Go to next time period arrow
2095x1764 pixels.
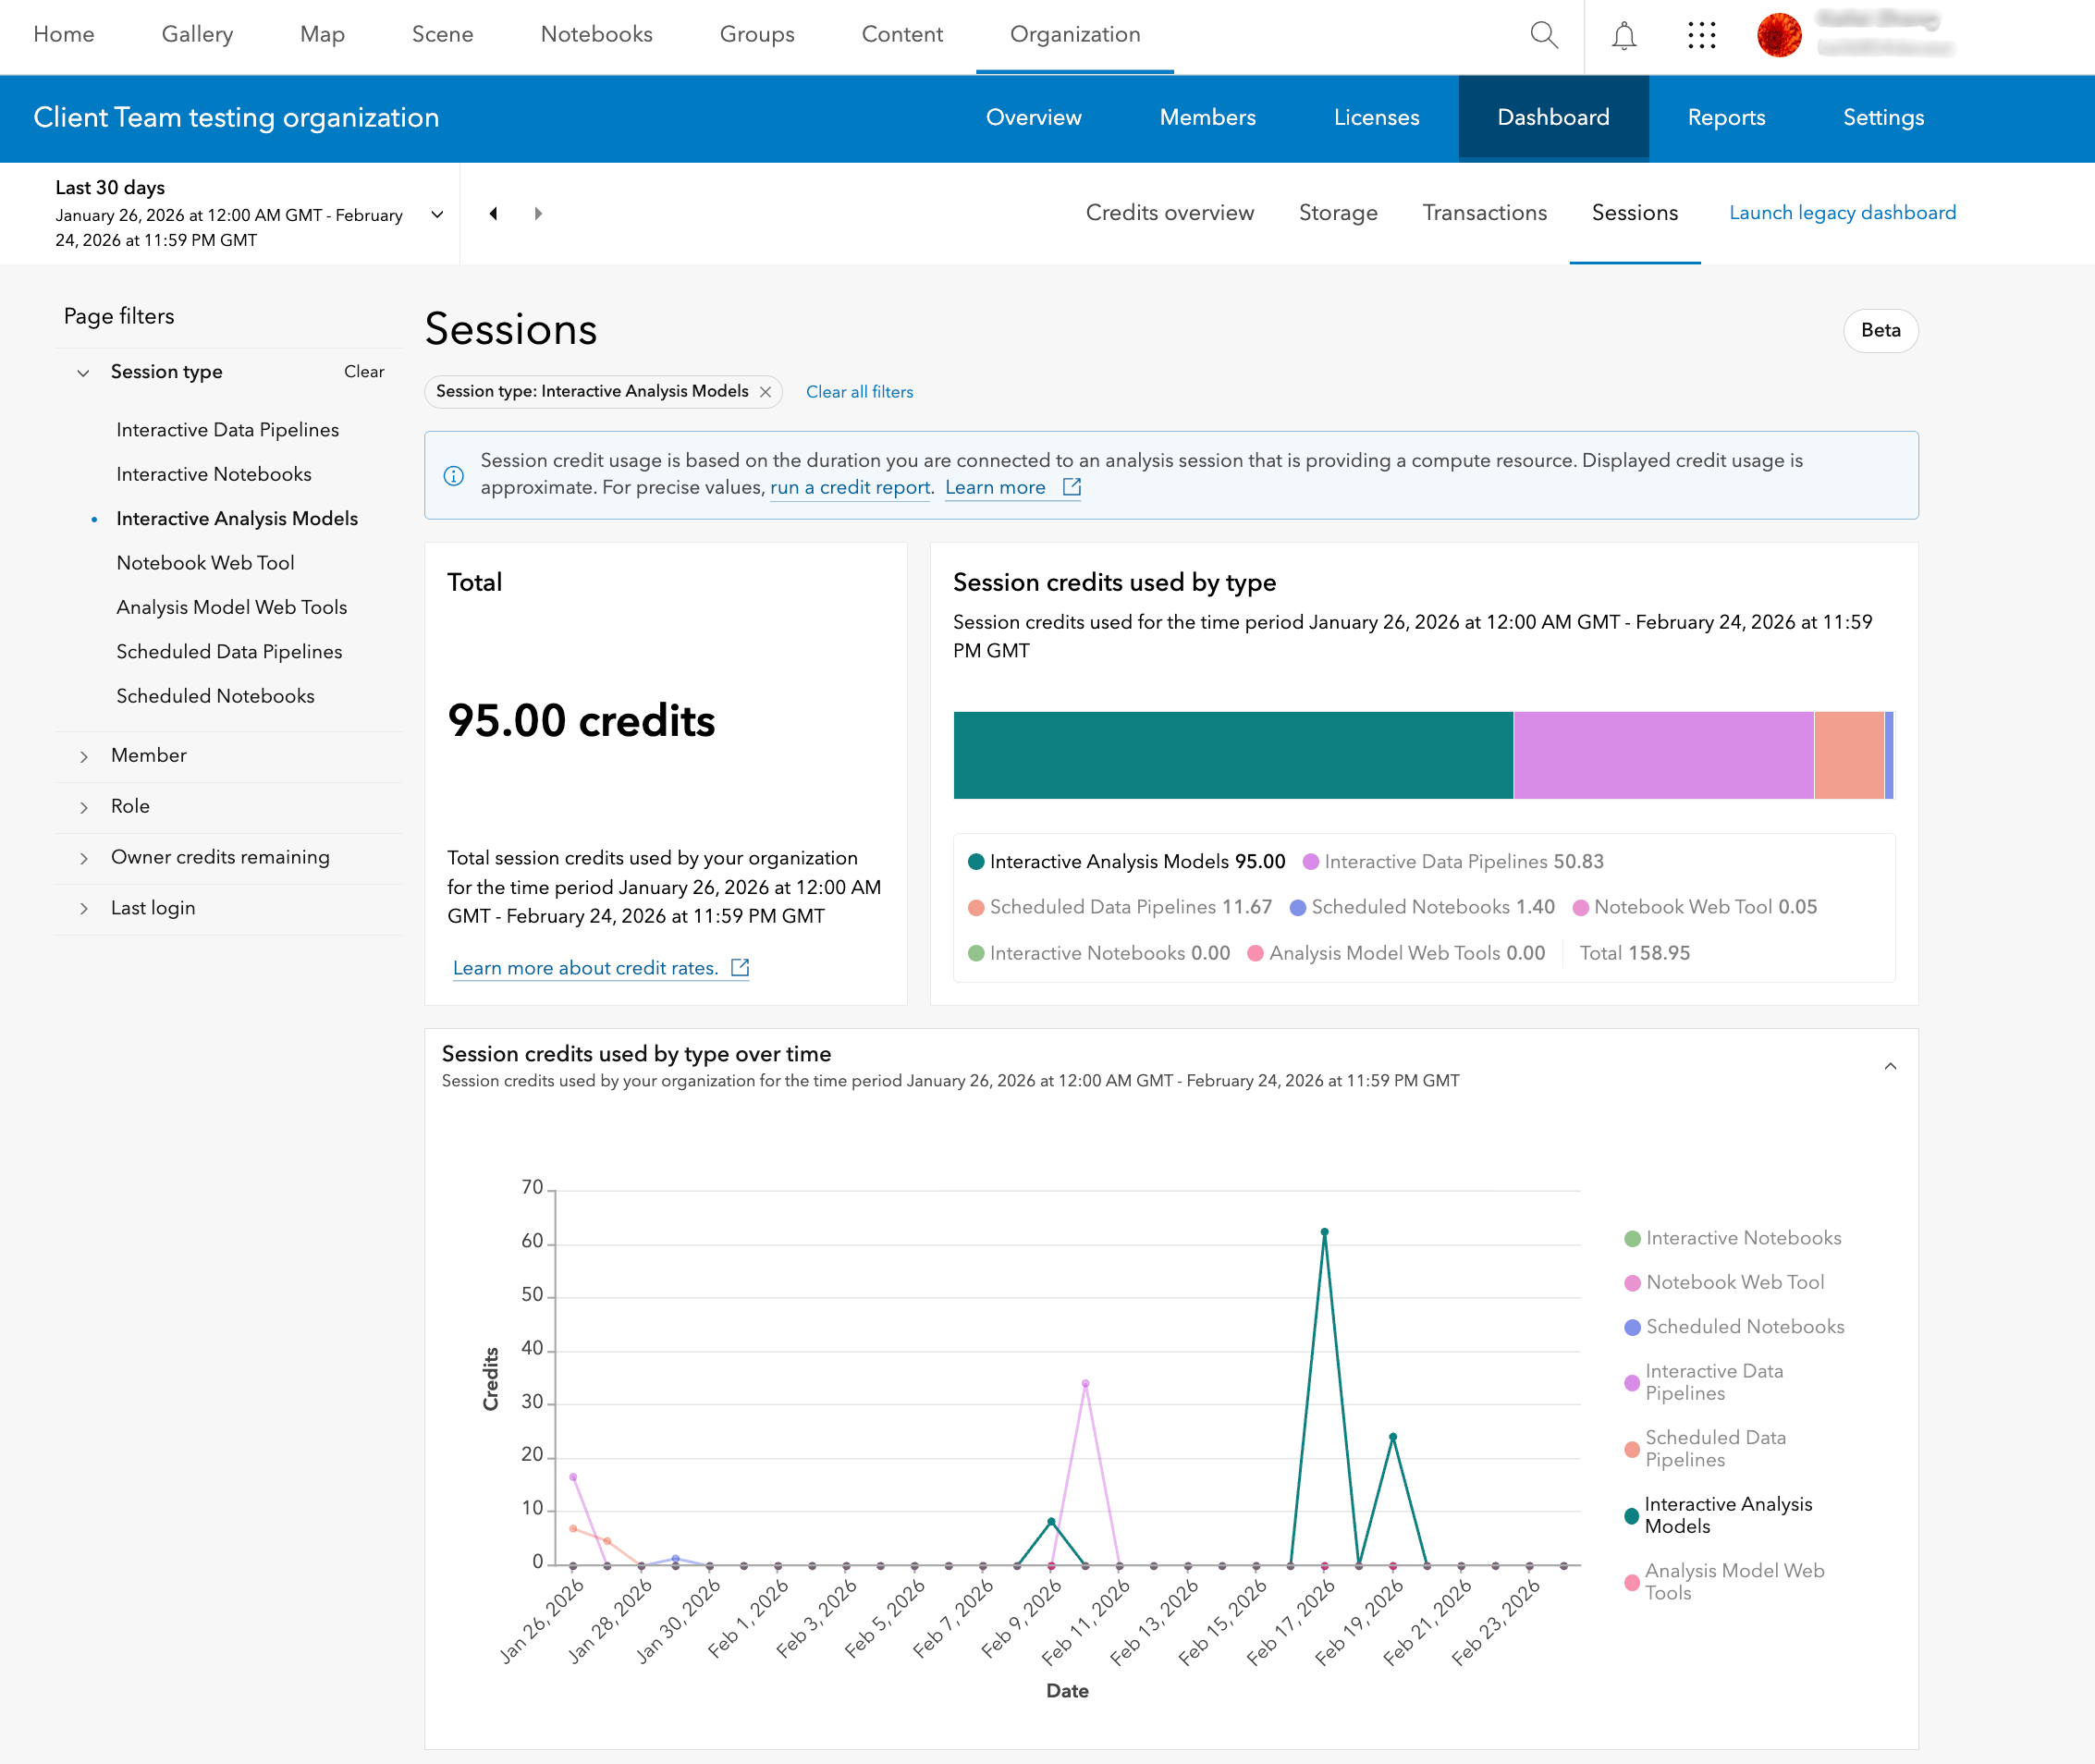538,213
